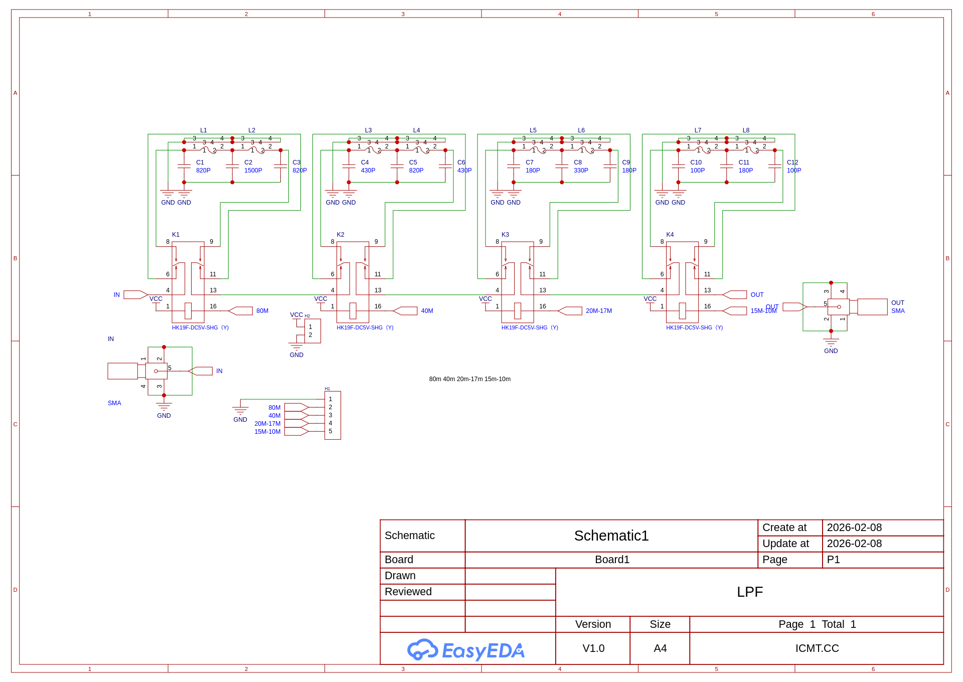Click the C11 180P capacitor symbol
This screenshot has height=682, width=963.
pos(726,166)
